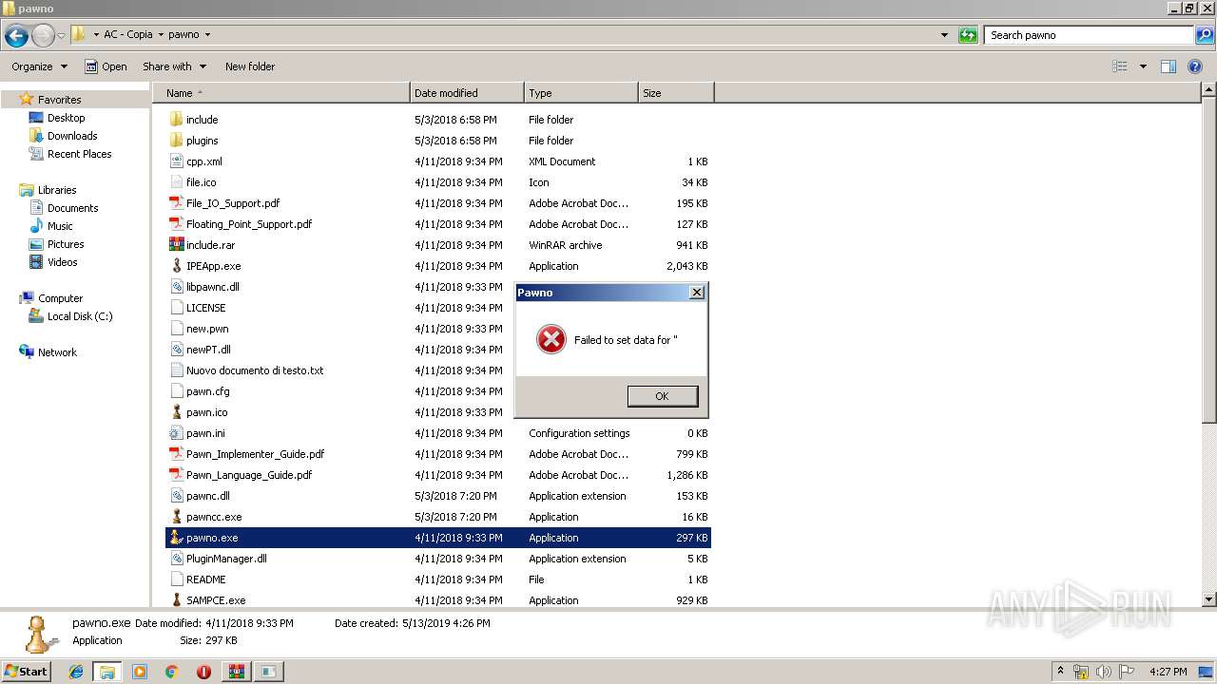Sort by the Name column header
1217x684 pixels.
tap(280, 93)
